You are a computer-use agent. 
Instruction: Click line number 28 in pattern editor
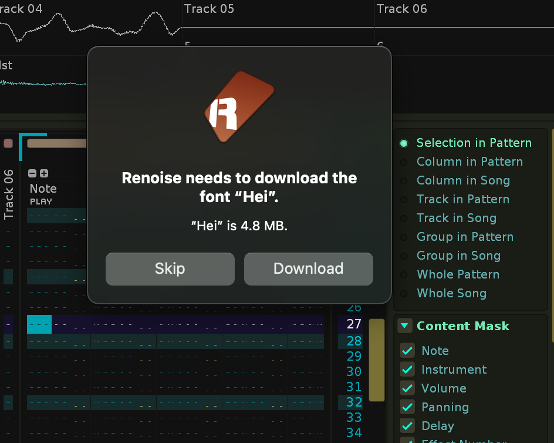pos(354,341)
